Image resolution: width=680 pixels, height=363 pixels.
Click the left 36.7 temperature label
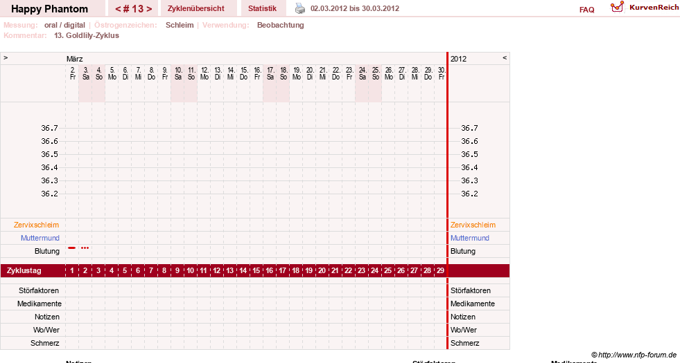49,128
